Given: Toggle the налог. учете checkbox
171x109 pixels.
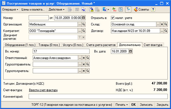Looking at the screenshot, I should 113,18.
